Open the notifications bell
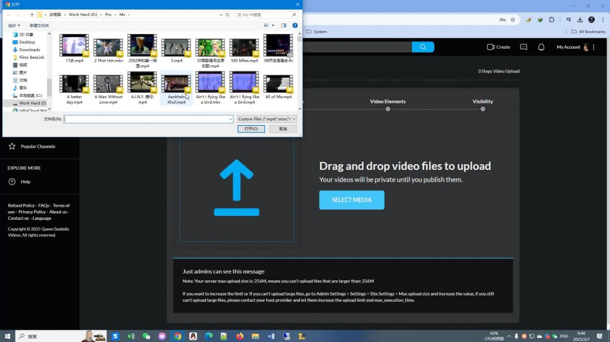This screenshot has height=342, width=610. 541,47
